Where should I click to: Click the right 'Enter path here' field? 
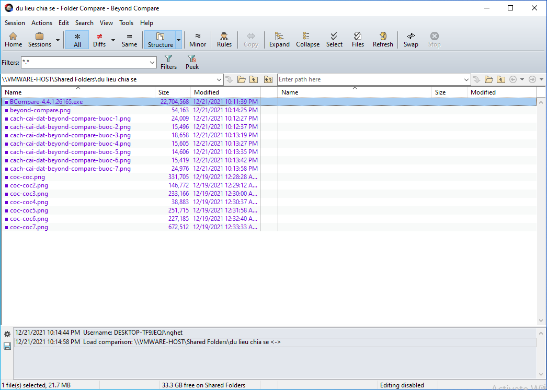372,79
